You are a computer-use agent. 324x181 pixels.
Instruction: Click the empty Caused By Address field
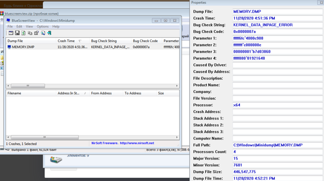coord(277,72)
